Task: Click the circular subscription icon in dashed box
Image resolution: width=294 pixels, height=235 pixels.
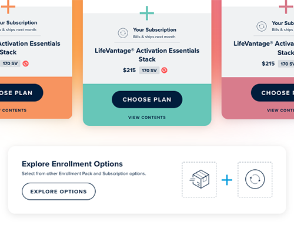Action: 255,179
